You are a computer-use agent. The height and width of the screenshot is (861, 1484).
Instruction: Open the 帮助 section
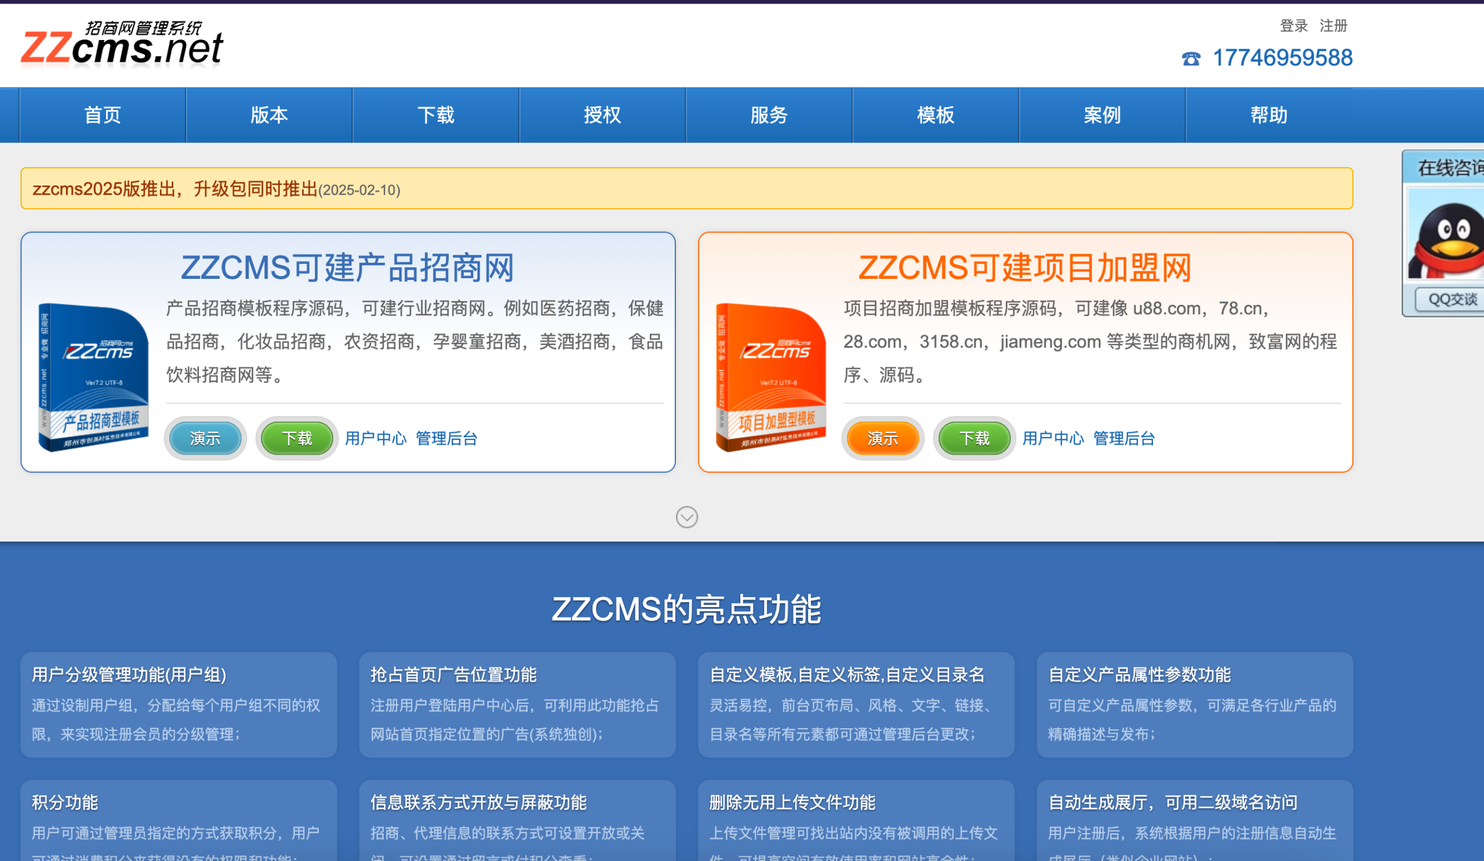pyautogui.click(x=1270, y=115)
